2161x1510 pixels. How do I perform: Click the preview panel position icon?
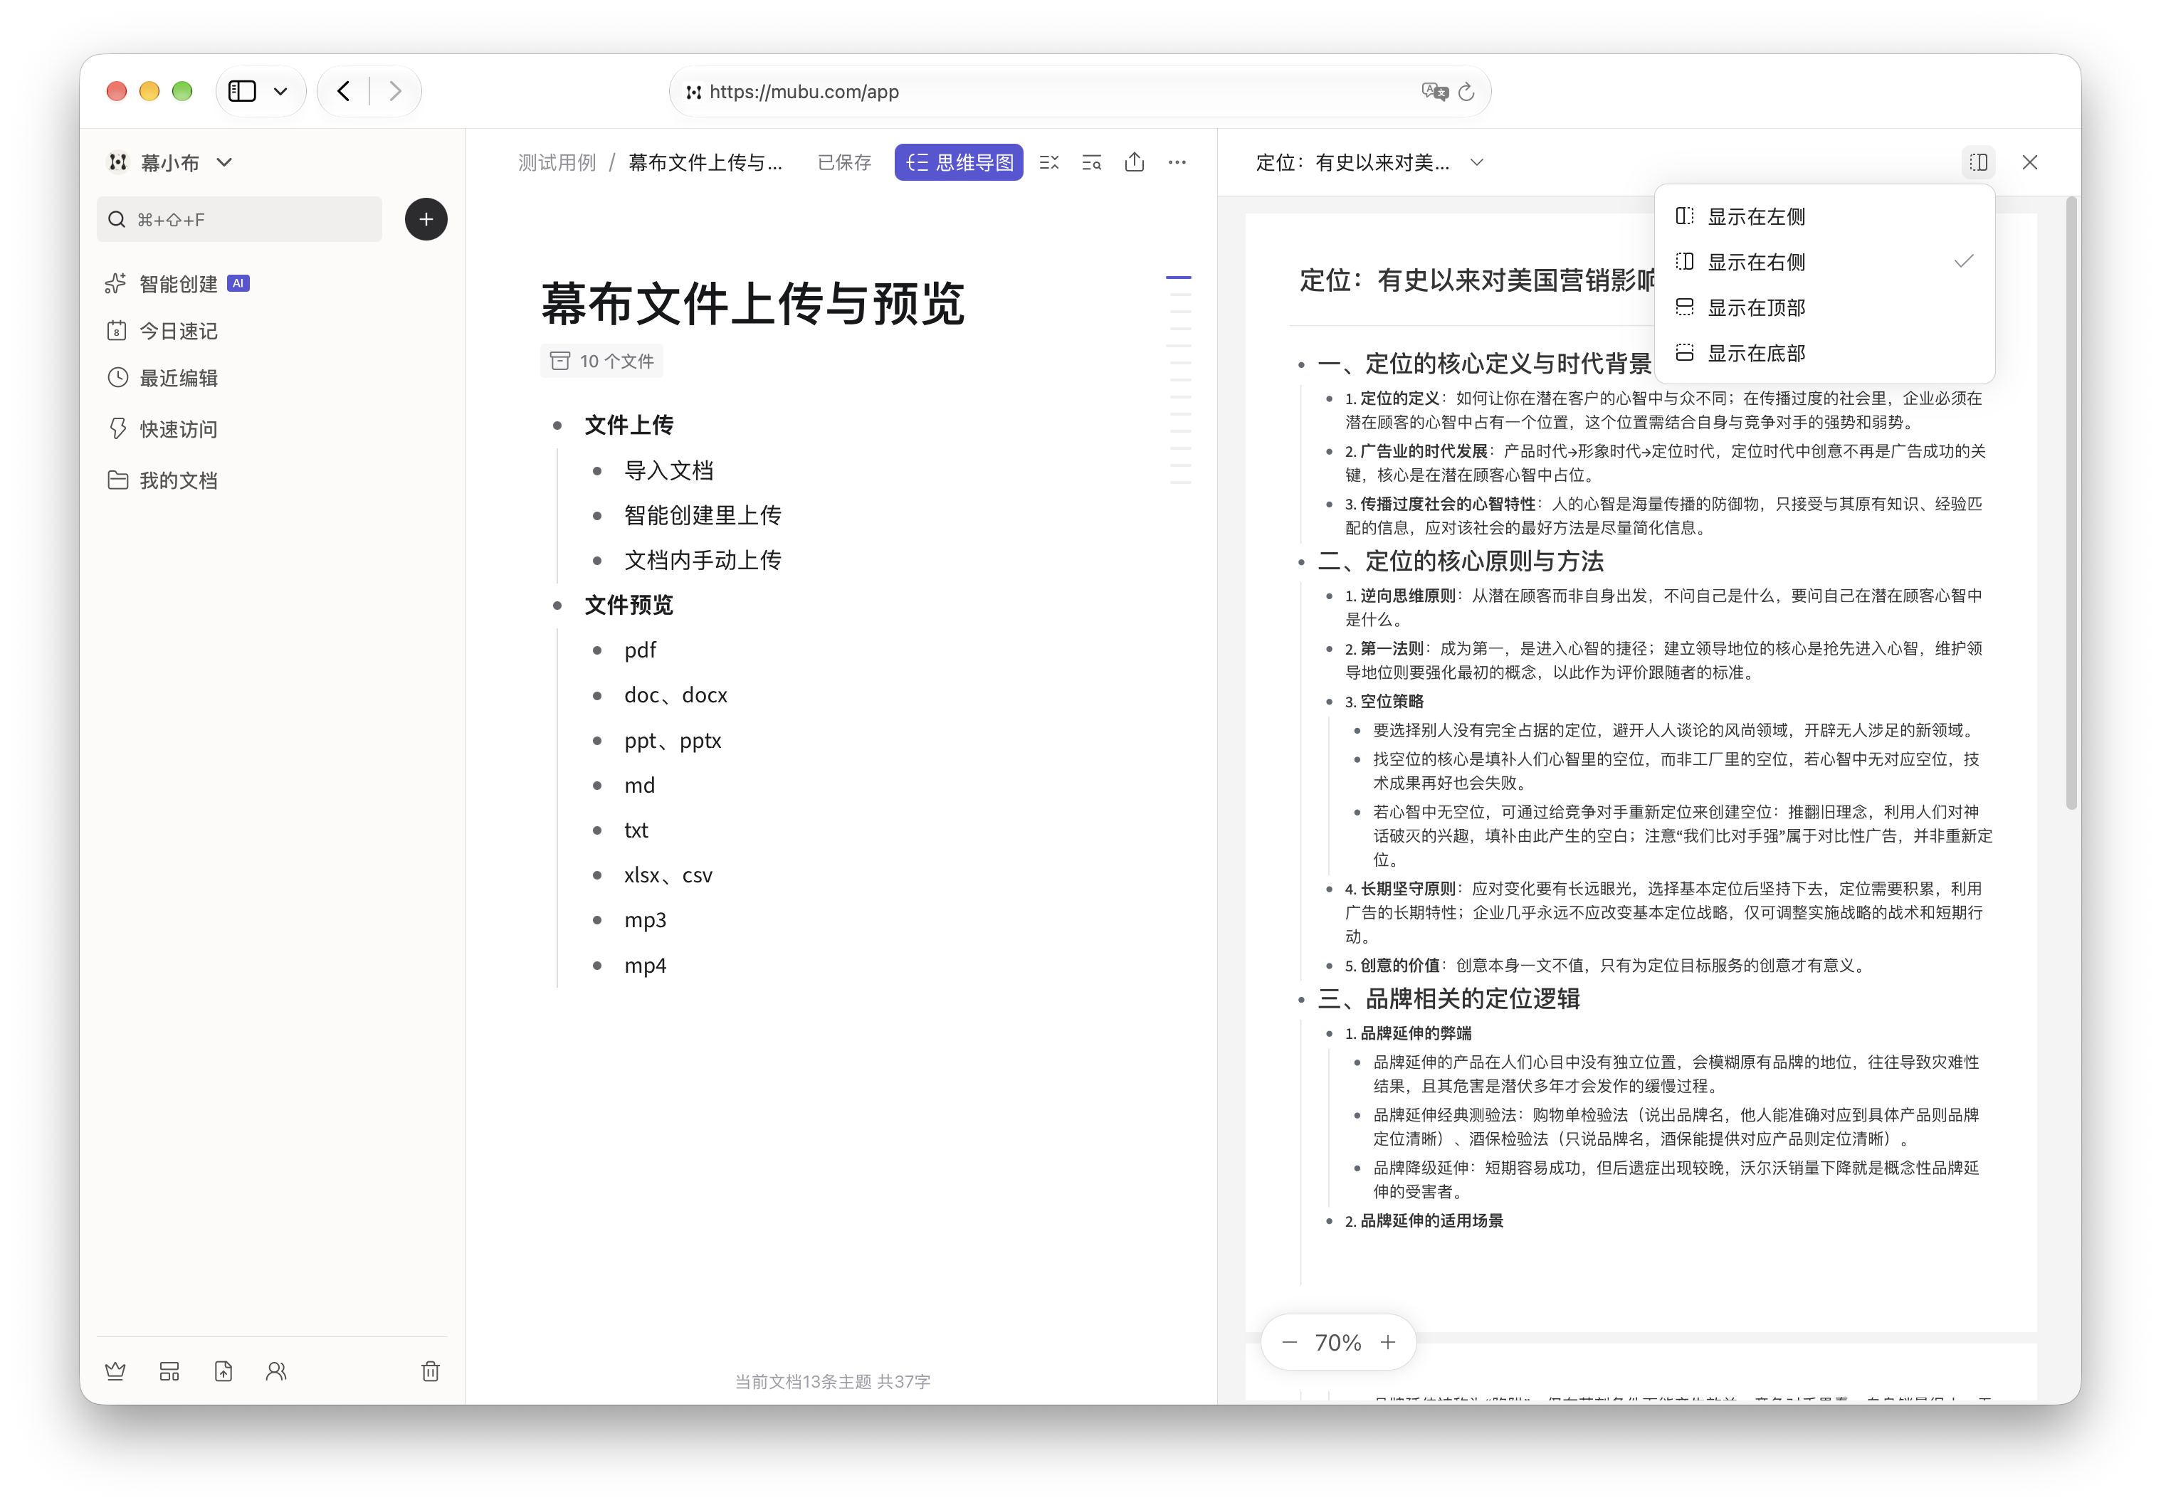tap(1978, 162)
